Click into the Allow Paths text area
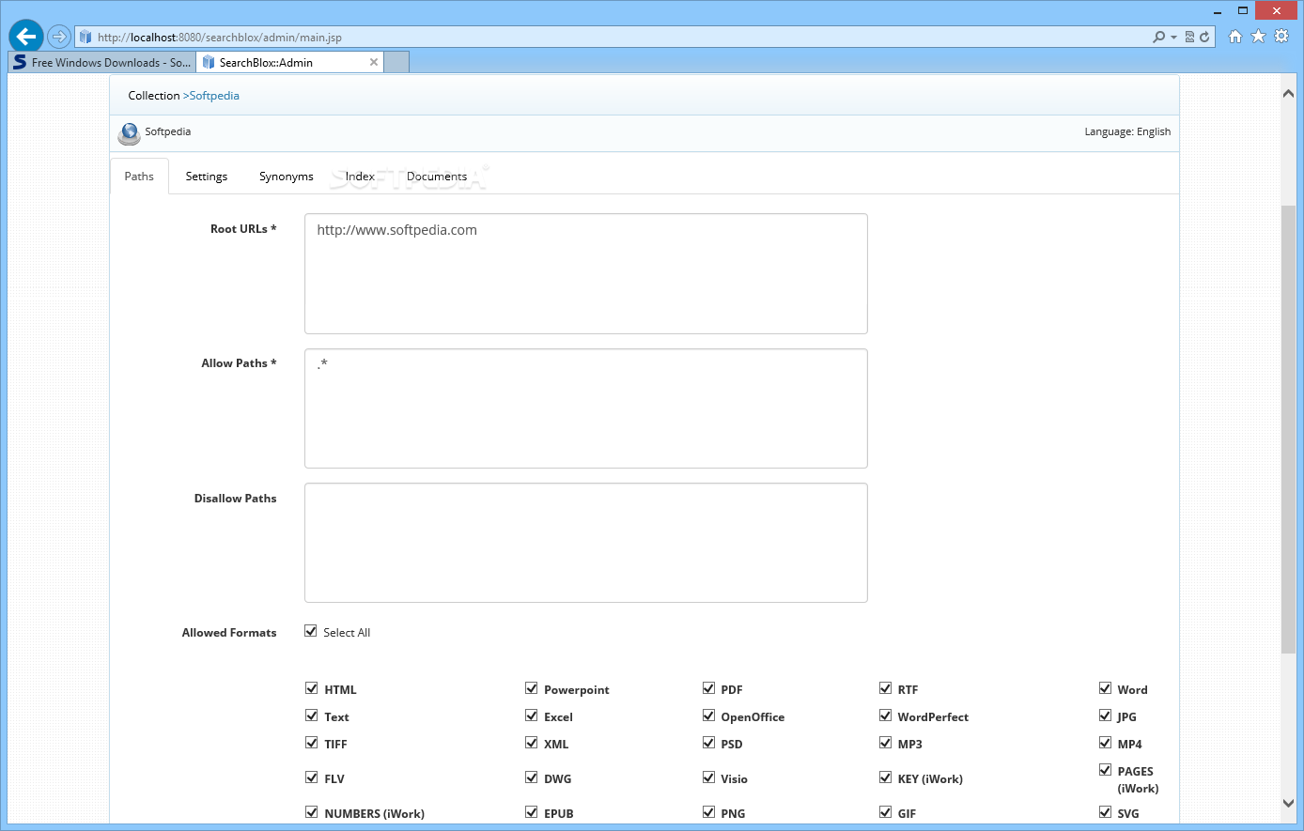 click(586, 408)
